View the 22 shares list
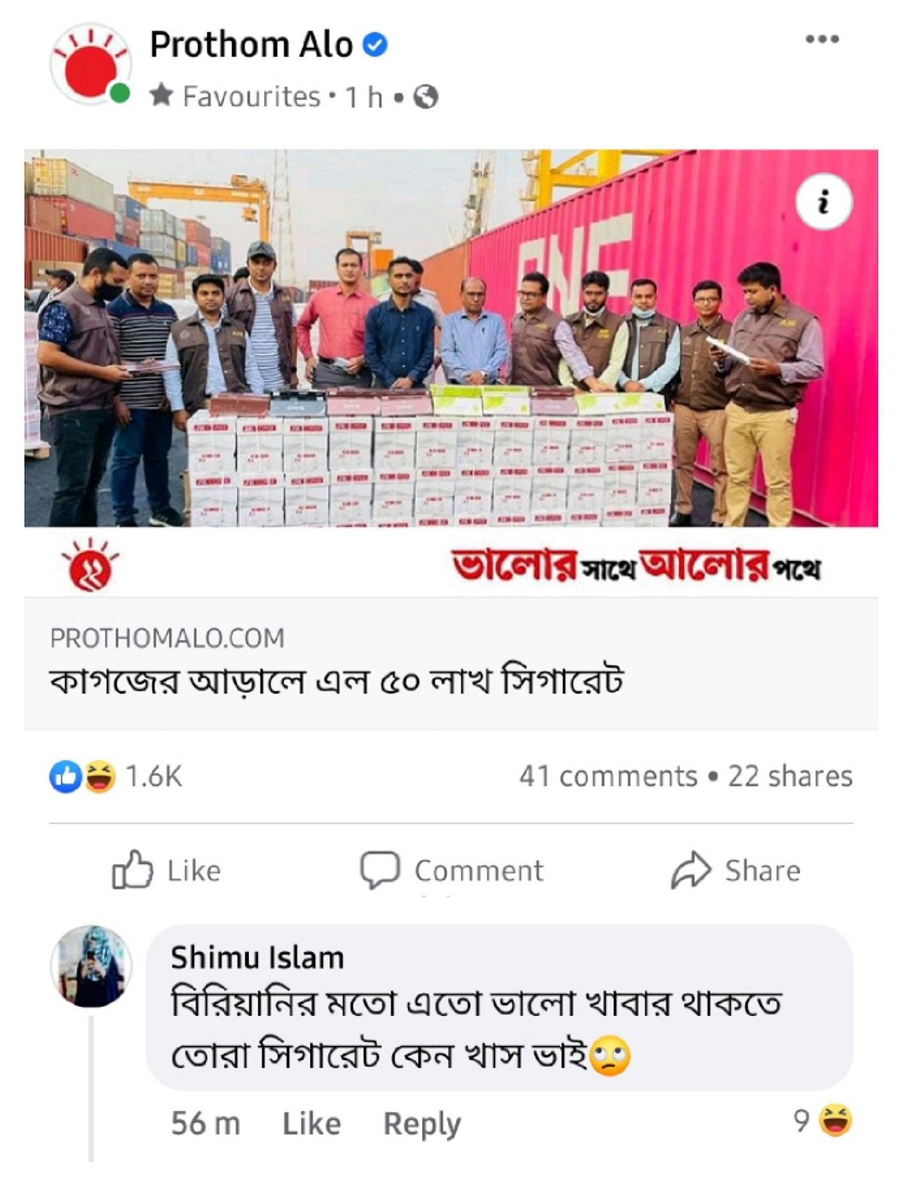903x1186 pixels. click(x=790, y=776)
